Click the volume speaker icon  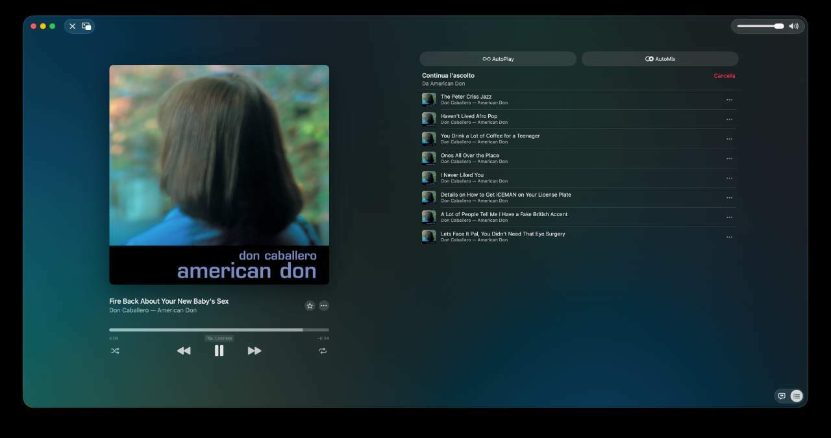(793, 26)
